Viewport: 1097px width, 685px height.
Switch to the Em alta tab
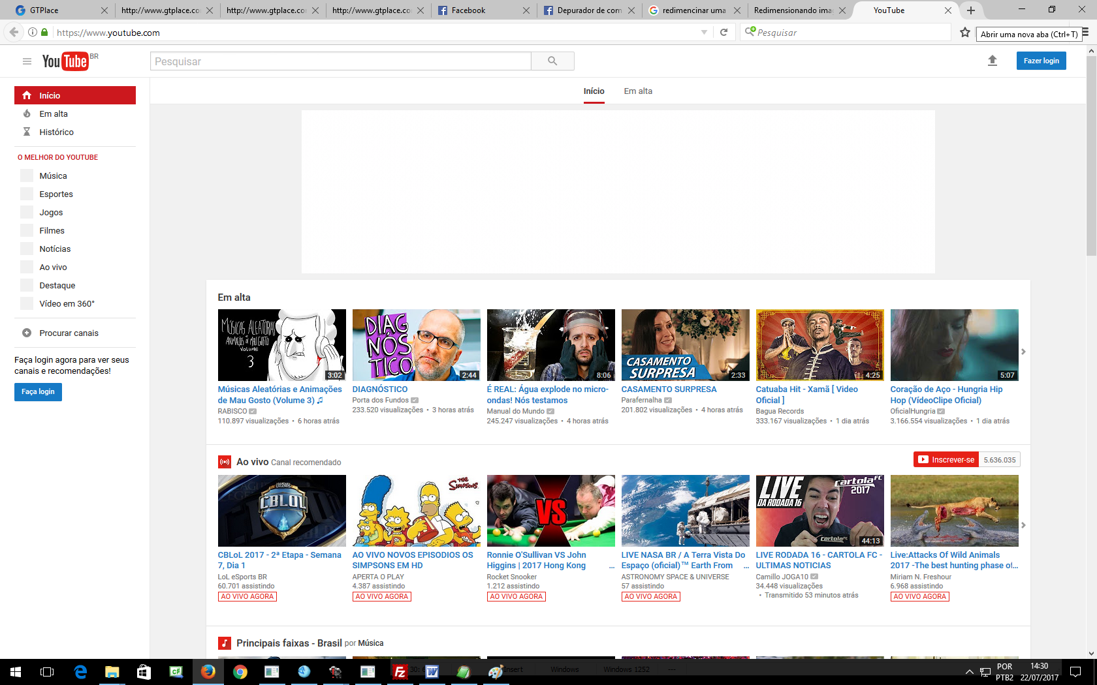tap(638, 91)
